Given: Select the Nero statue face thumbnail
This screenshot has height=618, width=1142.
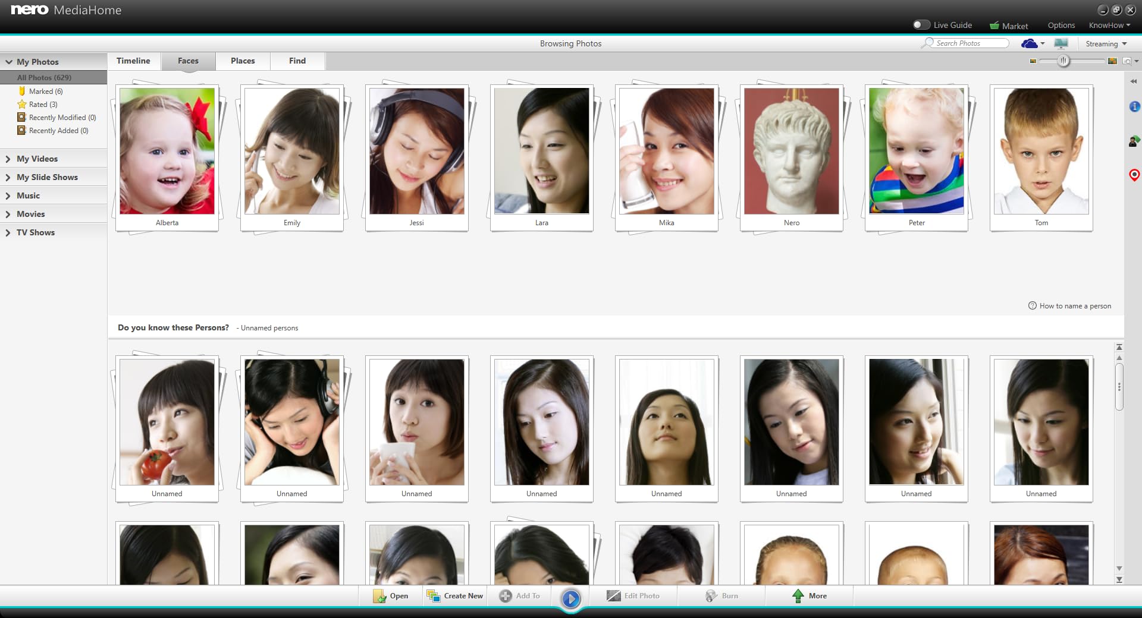Looking at the screenshot, I should point(791,152).
